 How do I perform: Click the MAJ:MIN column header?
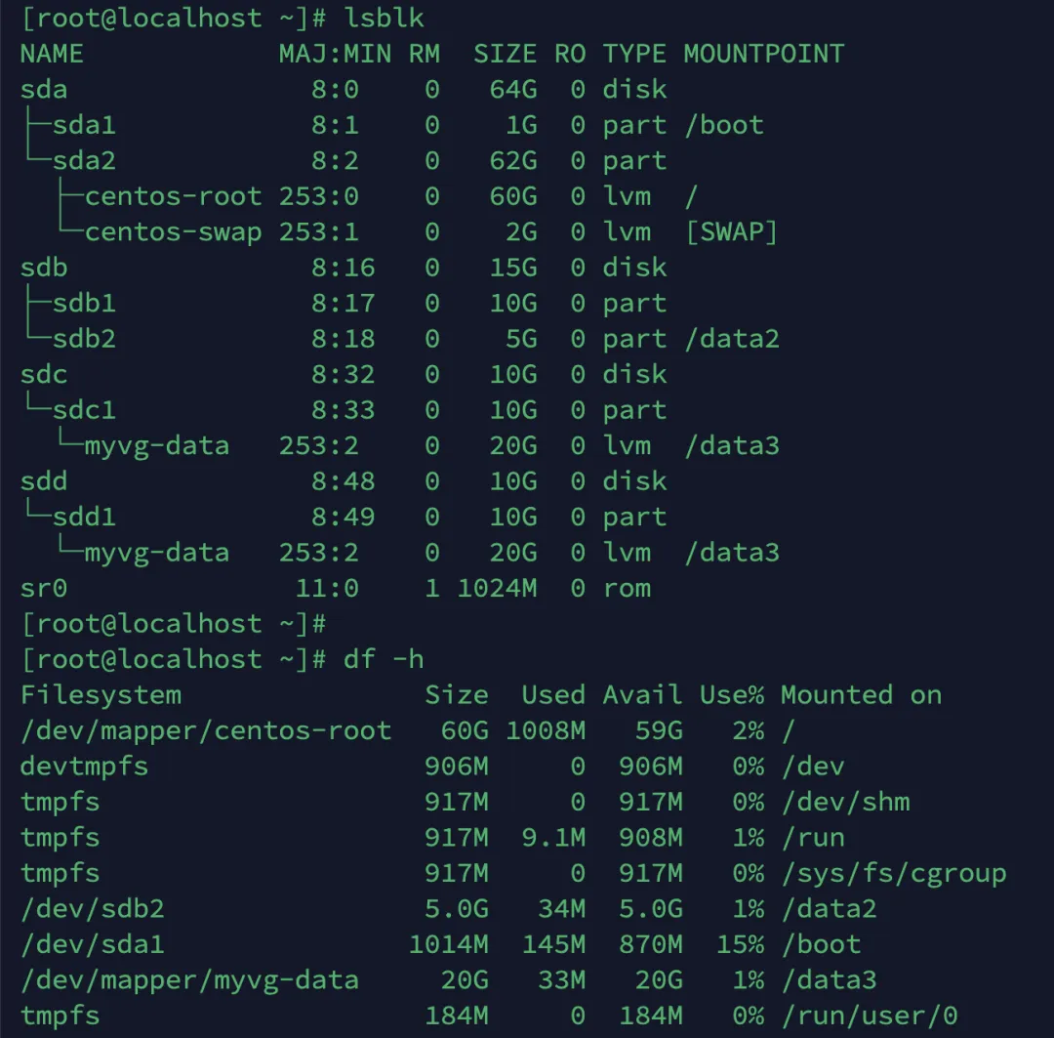pyautogui.click(x=335, y=54)
